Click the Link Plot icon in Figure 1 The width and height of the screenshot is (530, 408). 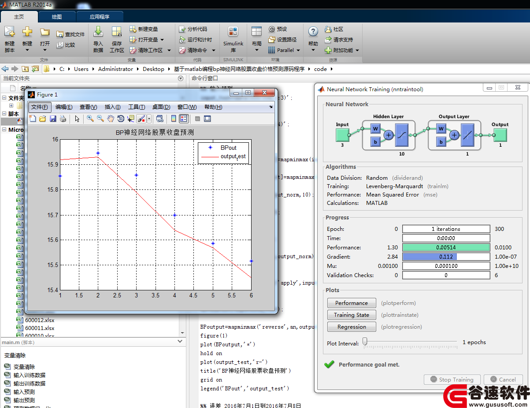160,119
